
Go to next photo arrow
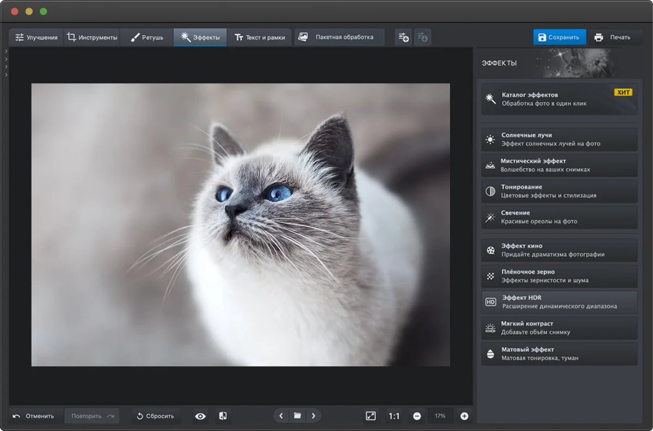(x=313, y=416)
